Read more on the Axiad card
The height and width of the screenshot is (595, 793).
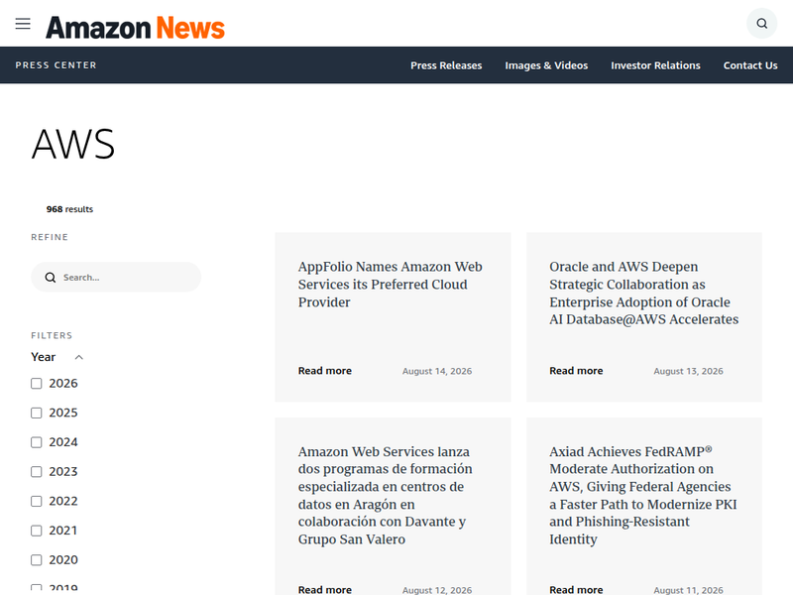tap(576, 589)
